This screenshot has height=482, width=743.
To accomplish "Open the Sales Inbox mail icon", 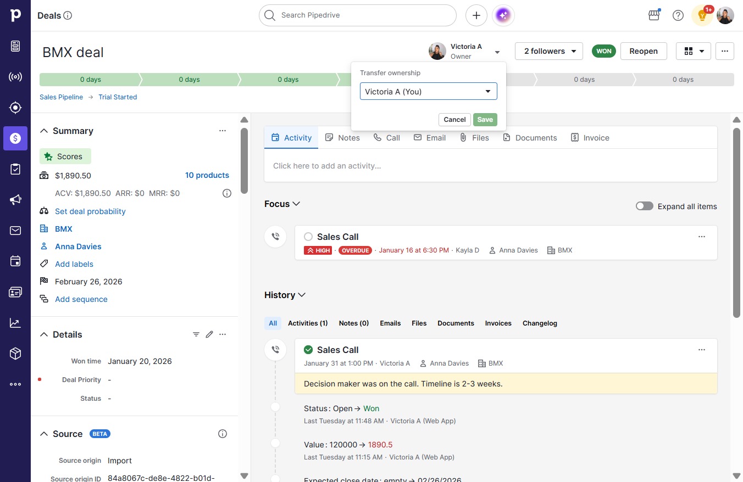I will pyautogui.click(x=15, y=231).
